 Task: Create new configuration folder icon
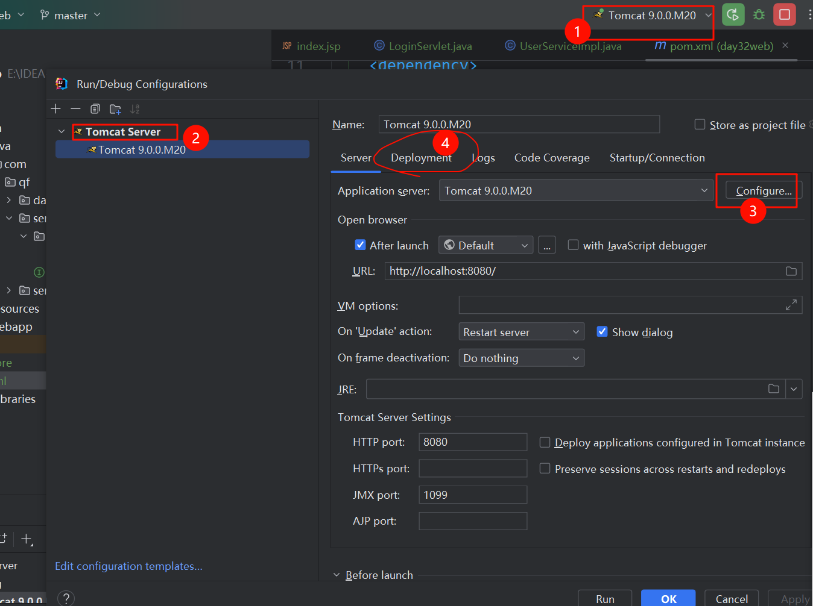pyautogui.click(x=115, y=109)
